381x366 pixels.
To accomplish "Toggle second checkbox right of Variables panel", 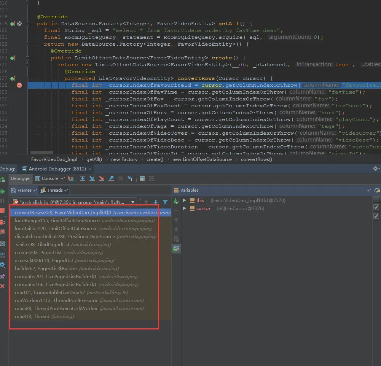I will [x=376, y=216].
